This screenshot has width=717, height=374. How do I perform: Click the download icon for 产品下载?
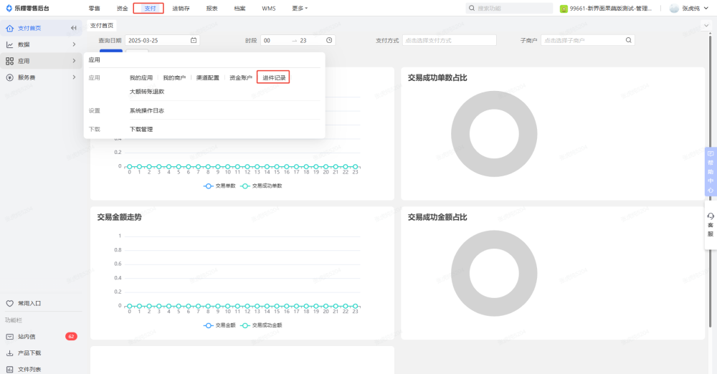[x=9, y=353]
